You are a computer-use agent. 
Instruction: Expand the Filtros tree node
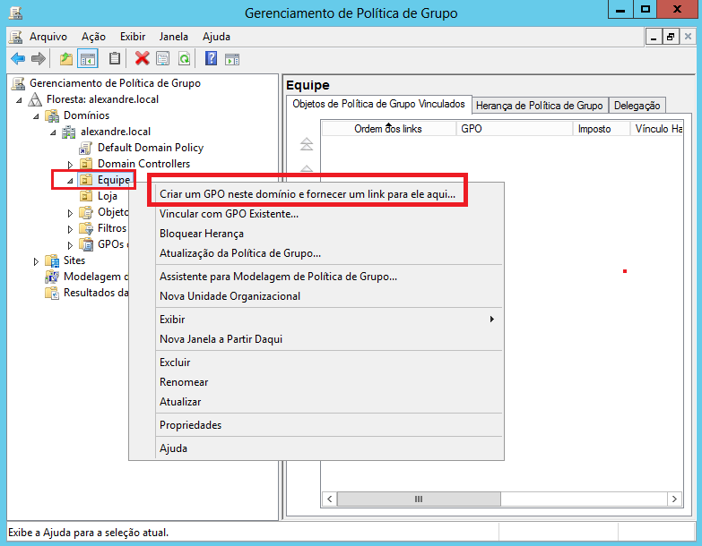point(70,229)
